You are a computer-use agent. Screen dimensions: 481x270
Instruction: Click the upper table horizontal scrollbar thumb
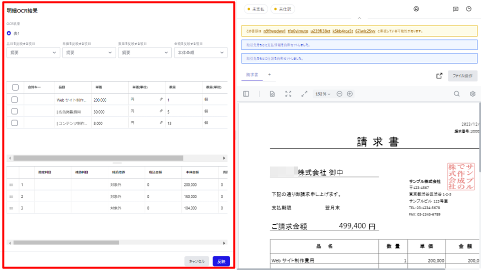[x=98, y=158]
